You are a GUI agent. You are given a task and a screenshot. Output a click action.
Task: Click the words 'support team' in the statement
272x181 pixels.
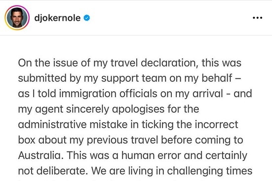click(x=134, y=78)
